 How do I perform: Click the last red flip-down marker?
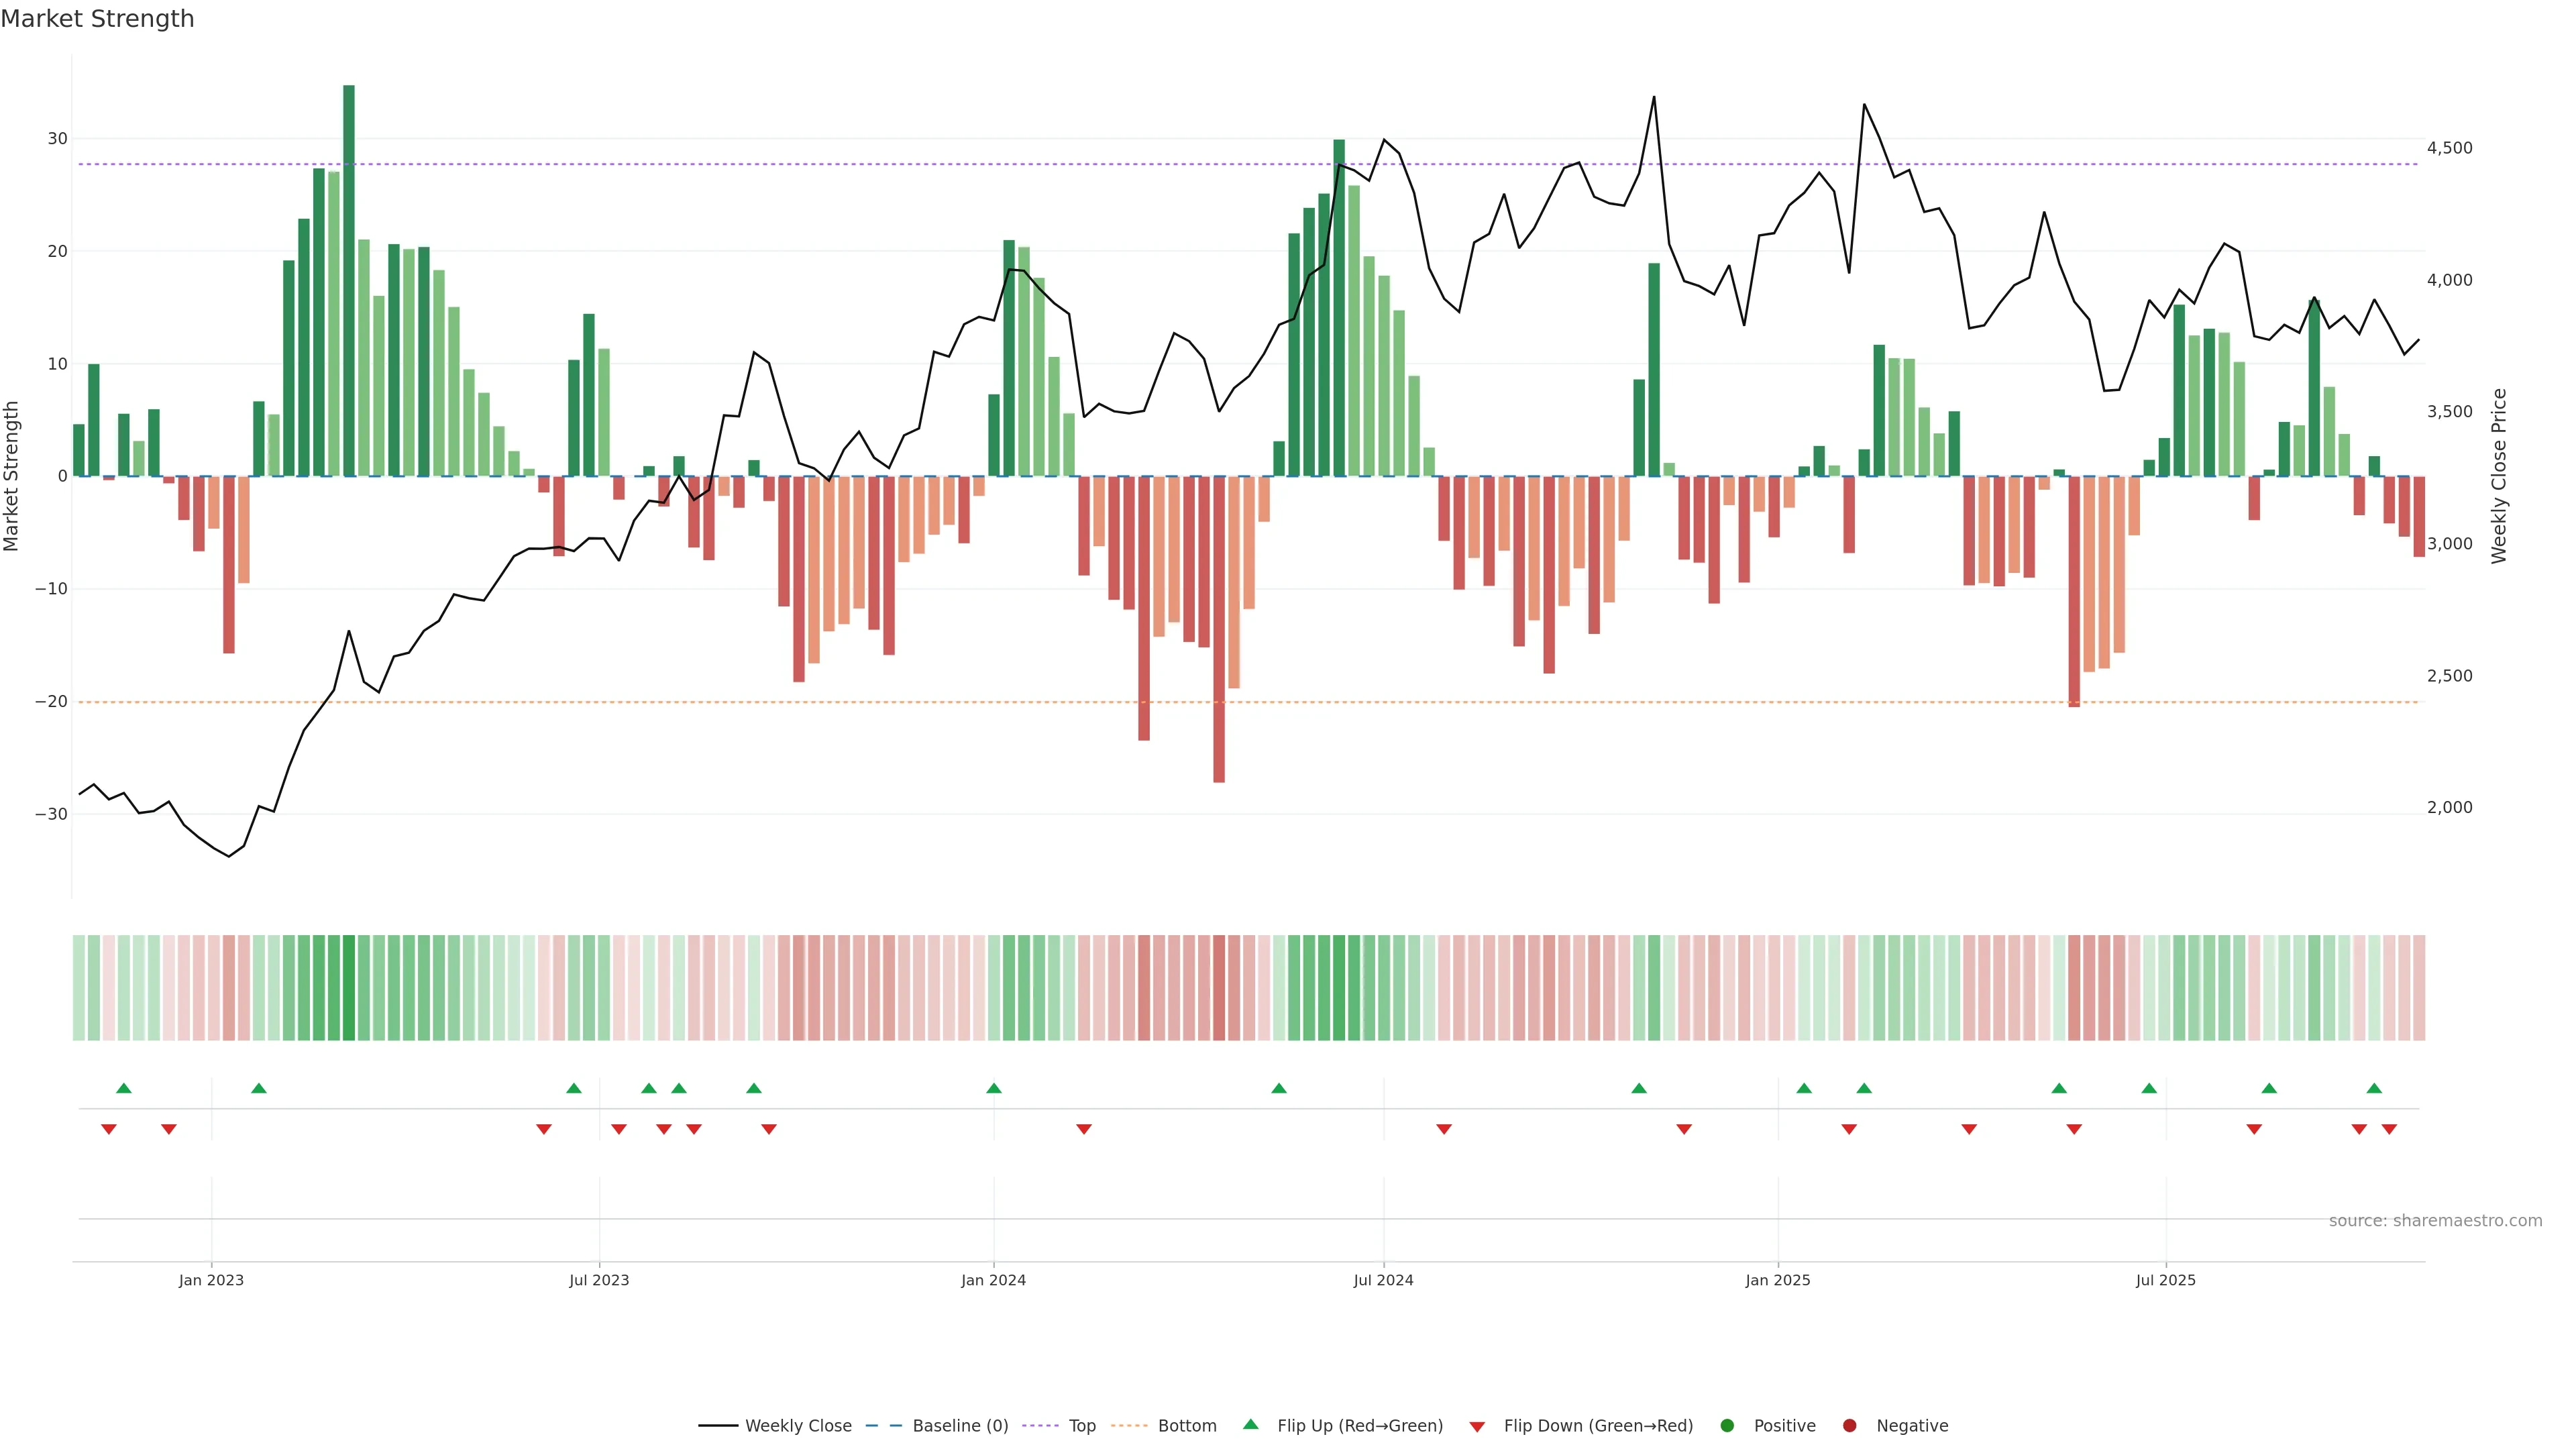pyautogui.click(x=2389, y=1129)
